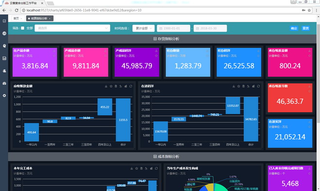Star the 在途码洋 chart as favorite
The image size is (320, 191).
point(238,86)
